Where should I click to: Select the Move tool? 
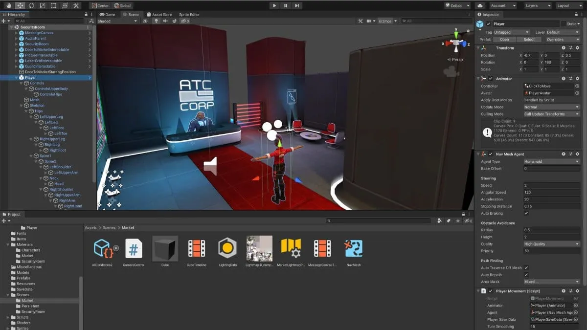[20, 5]
